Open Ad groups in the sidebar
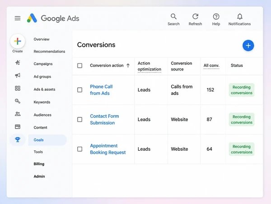Screen dimensions: 271x204 [x=42, y=77]
